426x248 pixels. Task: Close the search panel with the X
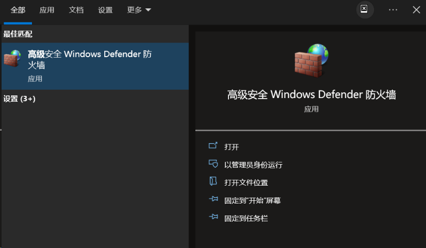click(416, 10)
